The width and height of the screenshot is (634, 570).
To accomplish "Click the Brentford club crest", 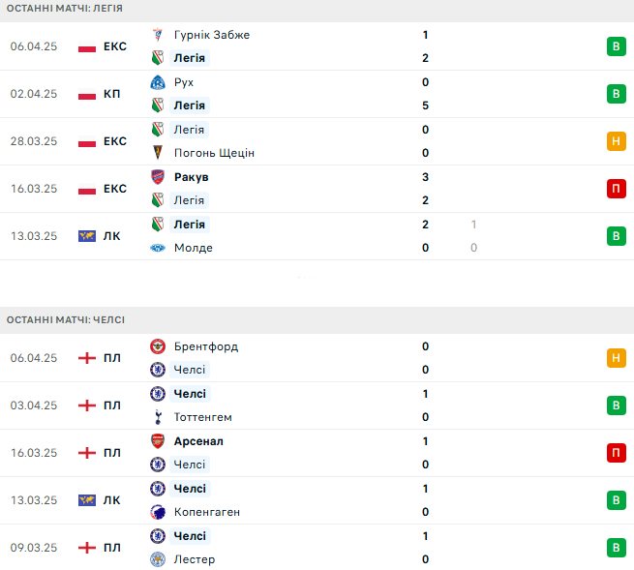I will click(158, 346).
